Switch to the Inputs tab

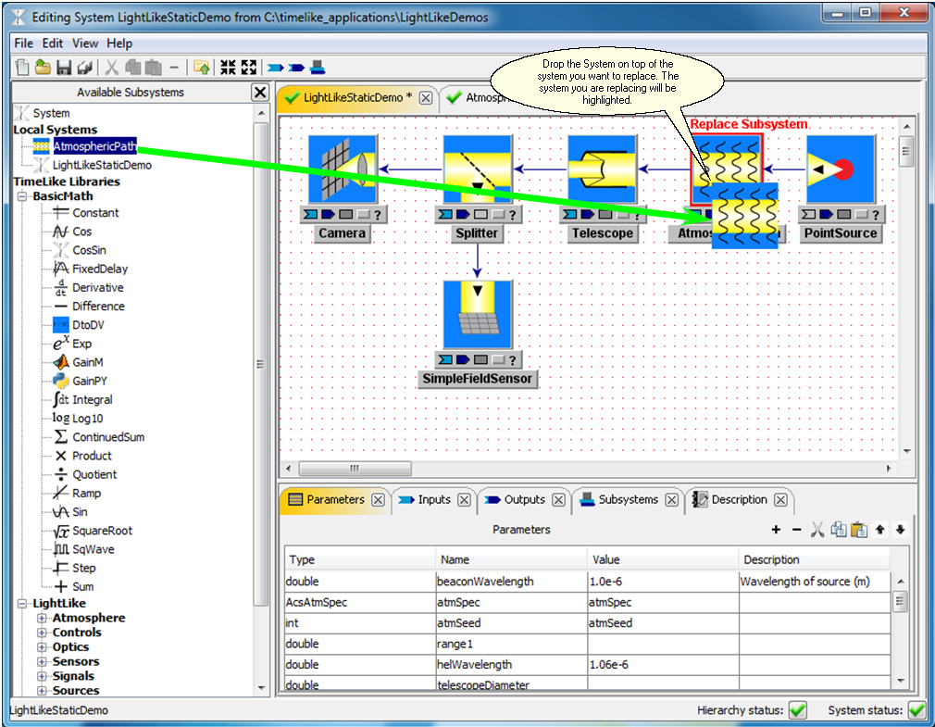coord(434,500)
